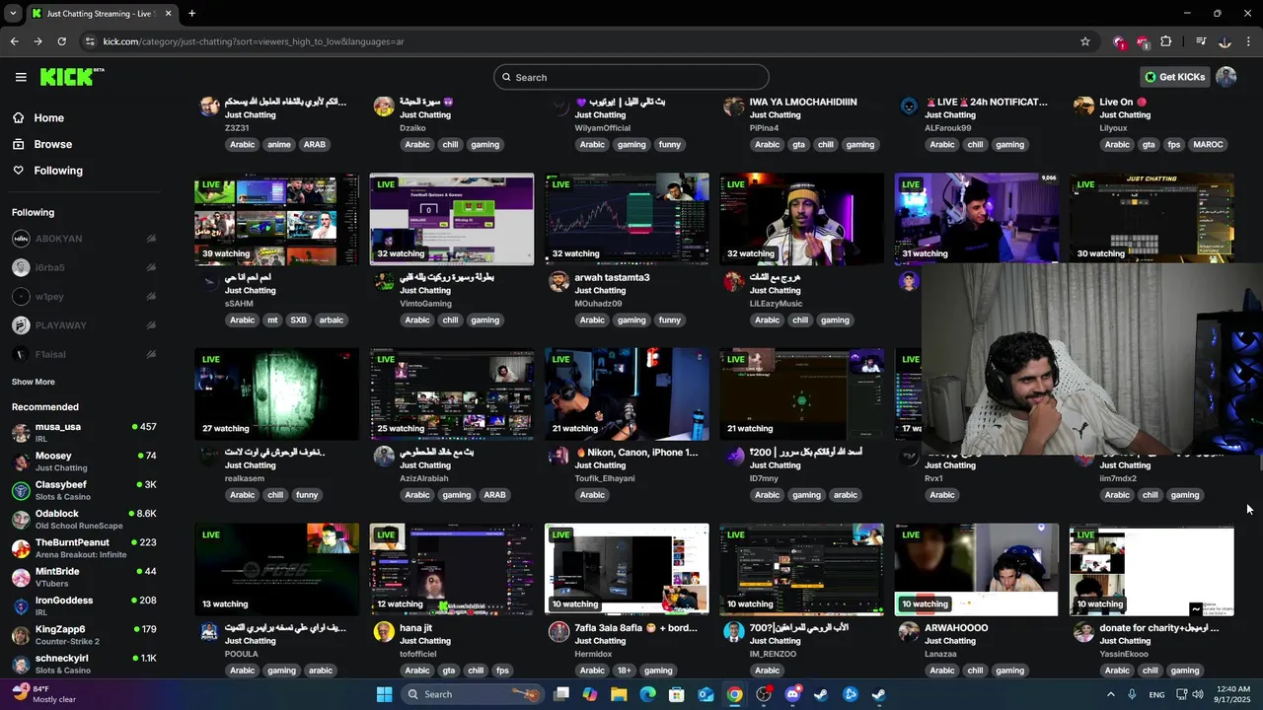This screenshot has width=1263, height=710.
Task: Click the Windows taskbar search box
Action: pyautogui.click(x=474, y=694)
